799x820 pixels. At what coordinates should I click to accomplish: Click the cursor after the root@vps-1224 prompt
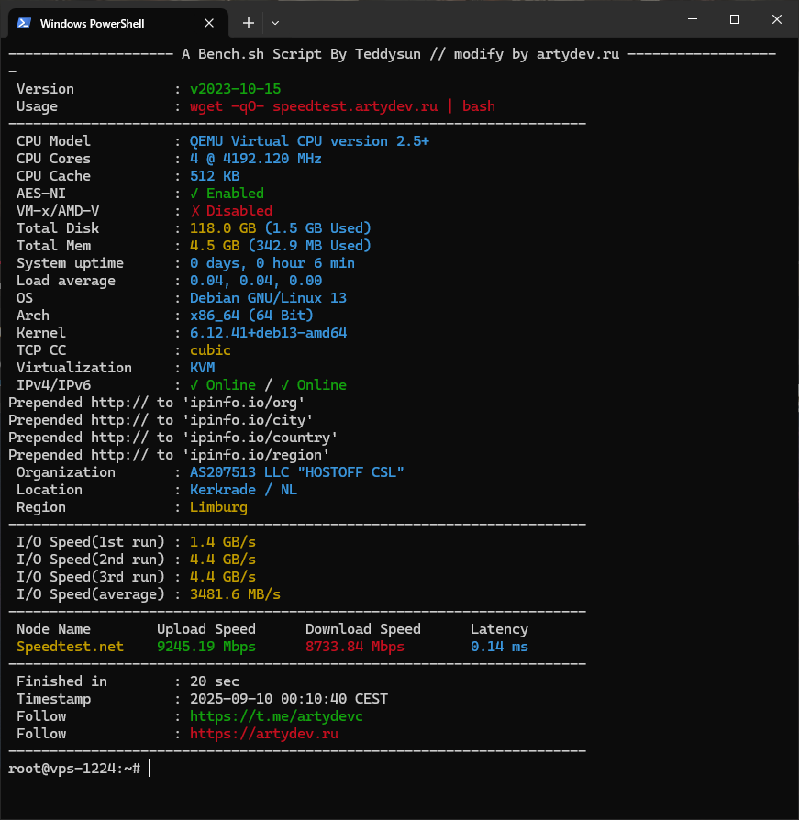click(149, 768)
